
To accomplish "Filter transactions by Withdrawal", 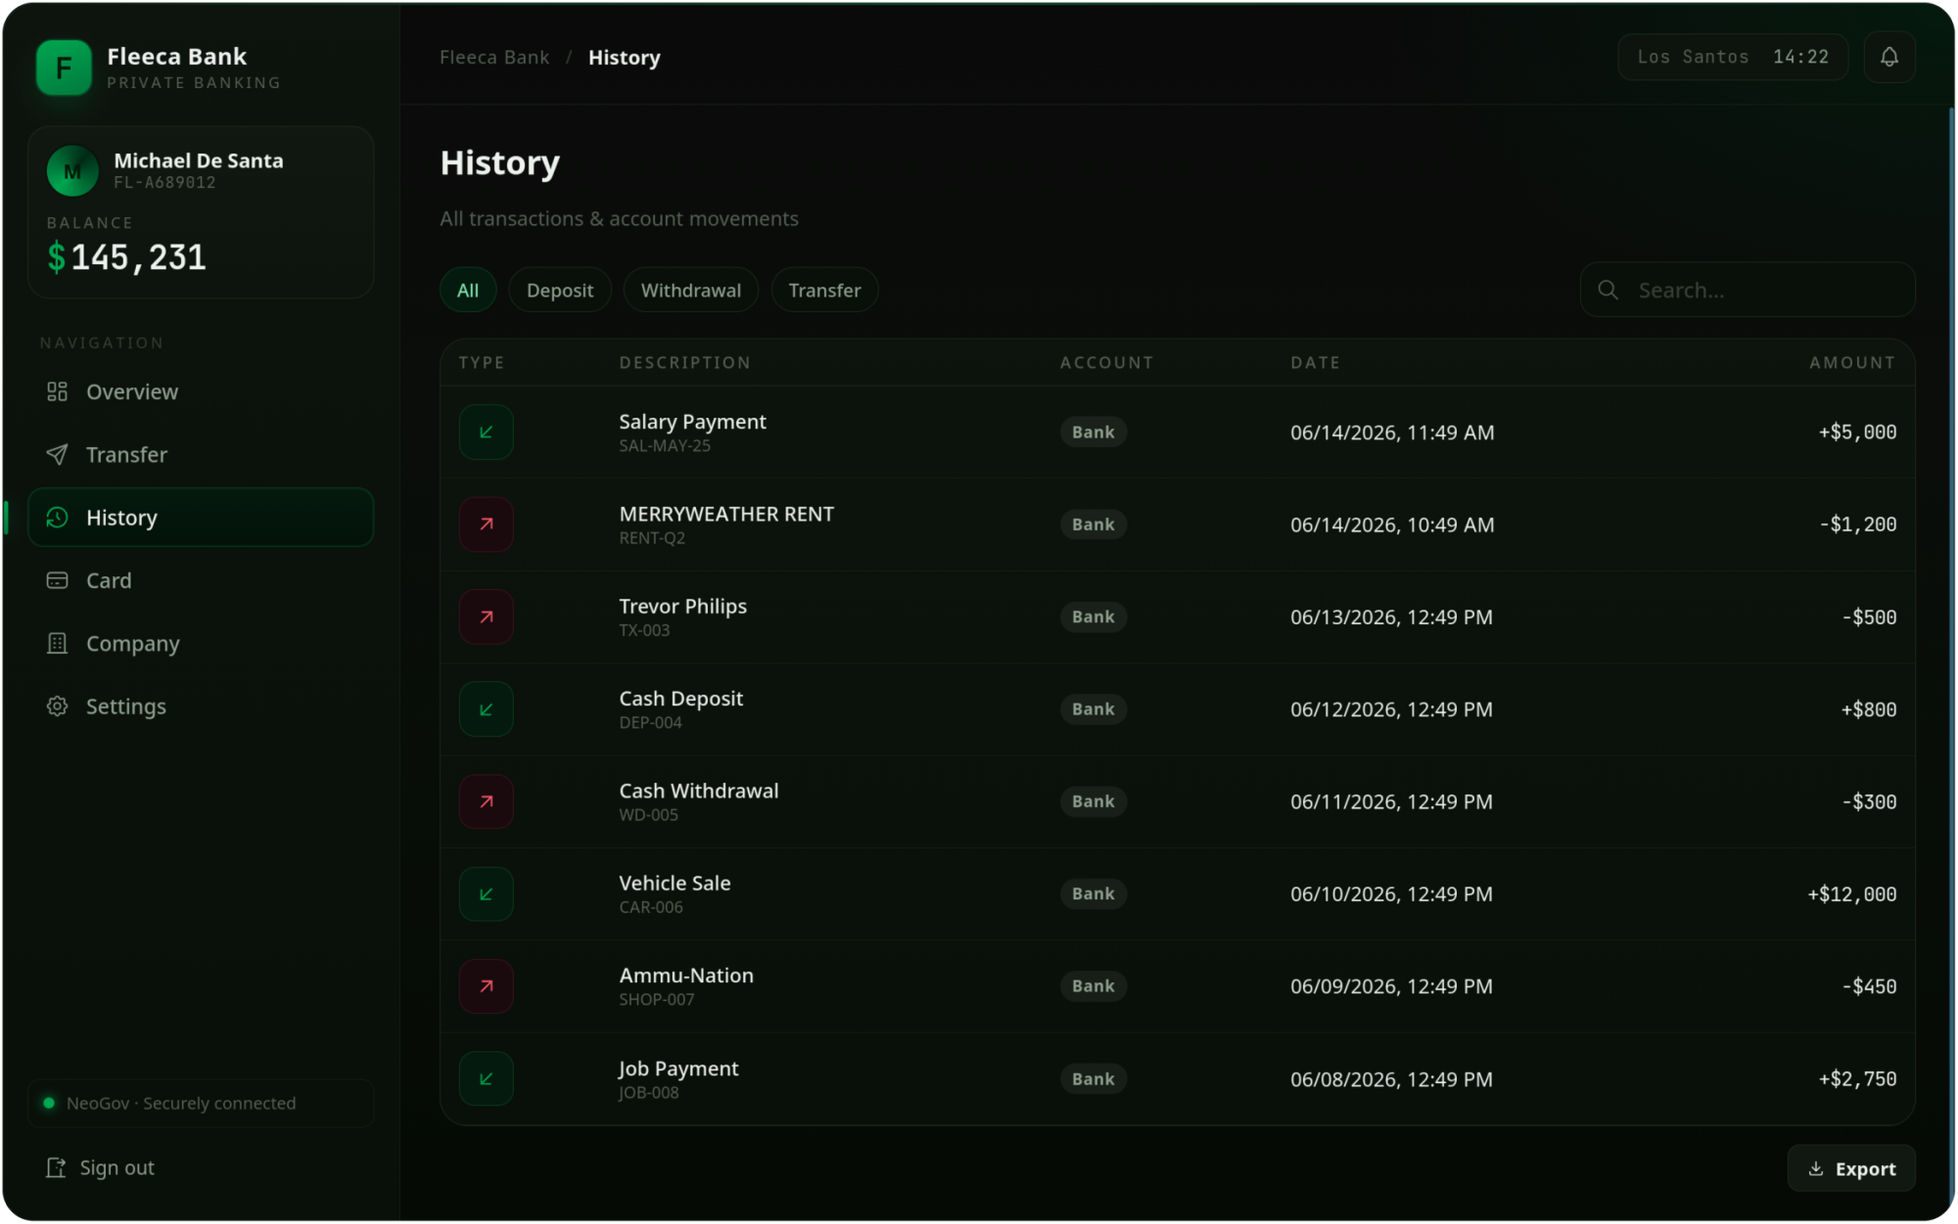I will tap(690, 290).
